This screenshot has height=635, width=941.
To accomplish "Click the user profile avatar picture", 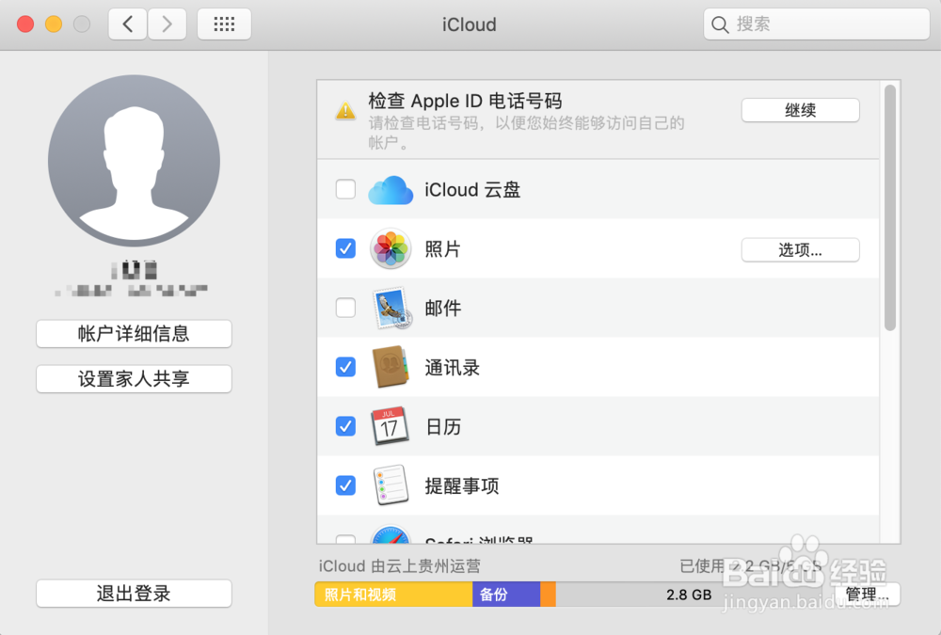I will [134, 160].
